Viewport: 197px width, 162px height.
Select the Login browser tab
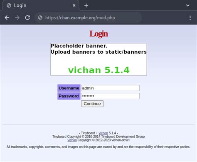40,5
